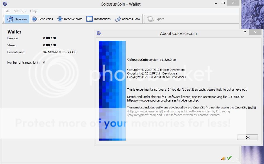
Task: Click the version text v1.3.0.0-col
Action: click(x=168, y=60)
